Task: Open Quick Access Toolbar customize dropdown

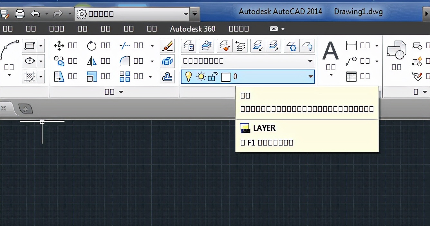Action: pos(195,14)
